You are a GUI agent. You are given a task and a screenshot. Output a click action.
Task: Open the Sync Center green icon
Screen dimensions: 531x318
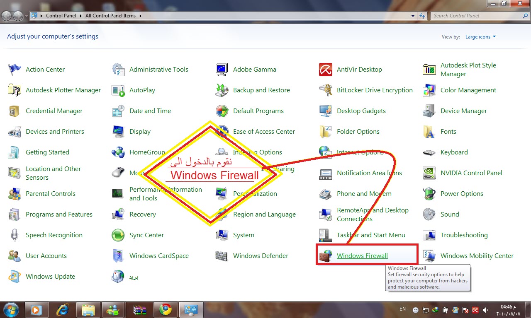(x=118, y=235)
